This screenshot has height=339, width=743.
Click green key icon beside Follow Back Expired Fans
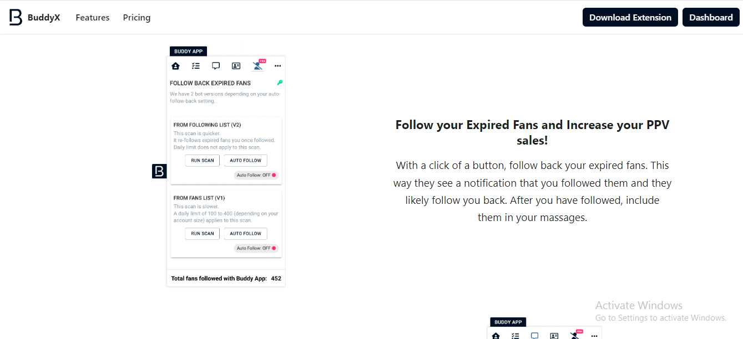point(280,83)
